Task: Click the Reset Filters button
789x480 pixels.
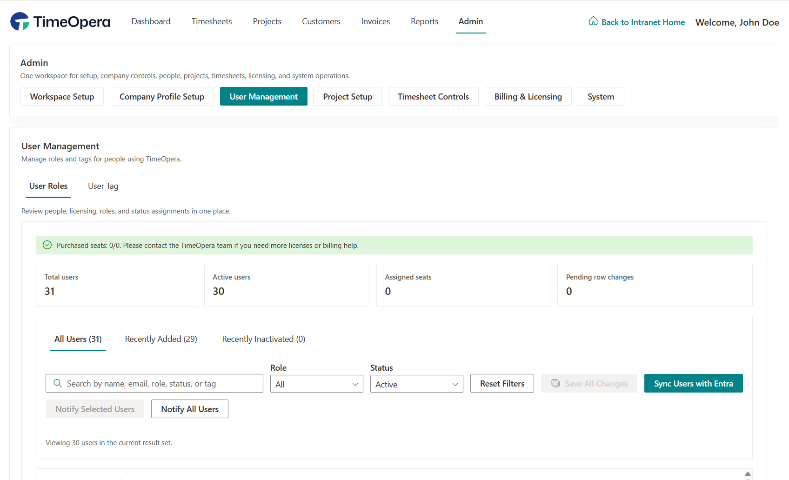Action: point(502,383)
